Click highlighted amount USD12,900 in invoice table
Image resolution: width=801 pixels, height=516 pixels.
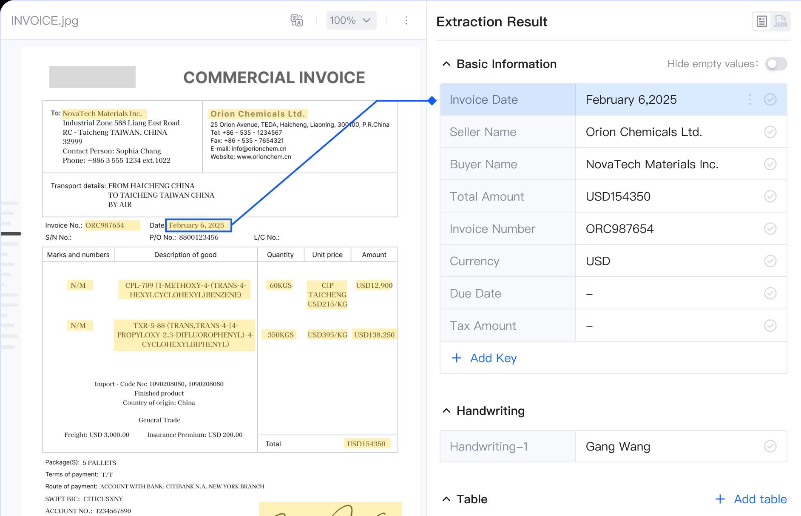point(374,285)
